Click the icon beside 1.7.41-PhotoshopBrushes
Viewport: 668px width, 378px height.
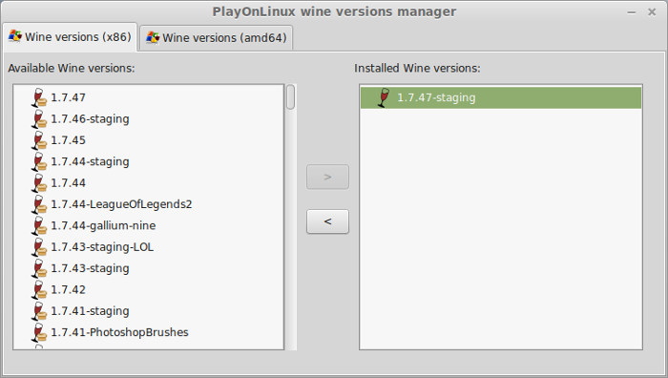(39, 332)
